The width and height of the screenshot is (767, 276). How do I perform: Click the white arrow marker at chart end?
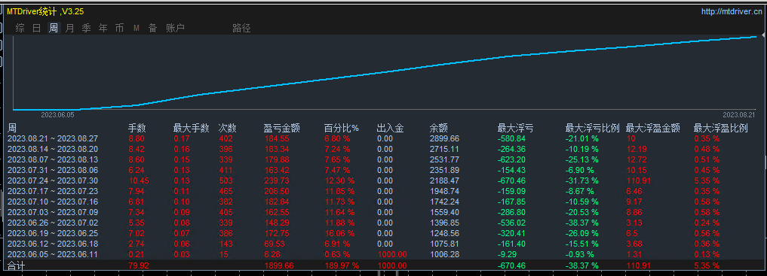point(763,35)
